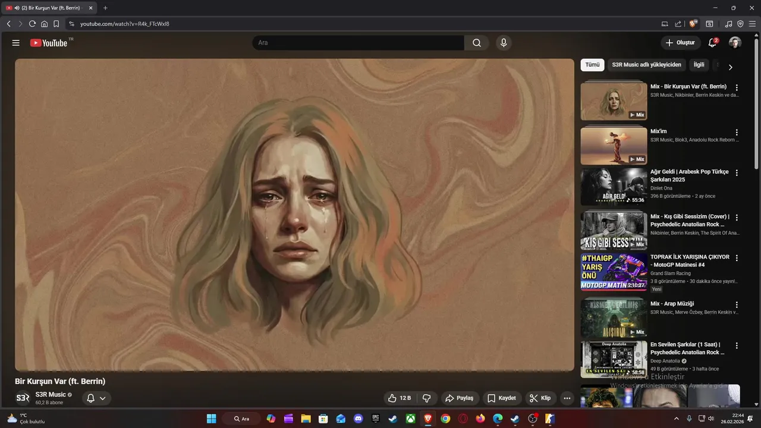
Task: Open options for Mix - Arap Müziği
Action: coord(737,304)
